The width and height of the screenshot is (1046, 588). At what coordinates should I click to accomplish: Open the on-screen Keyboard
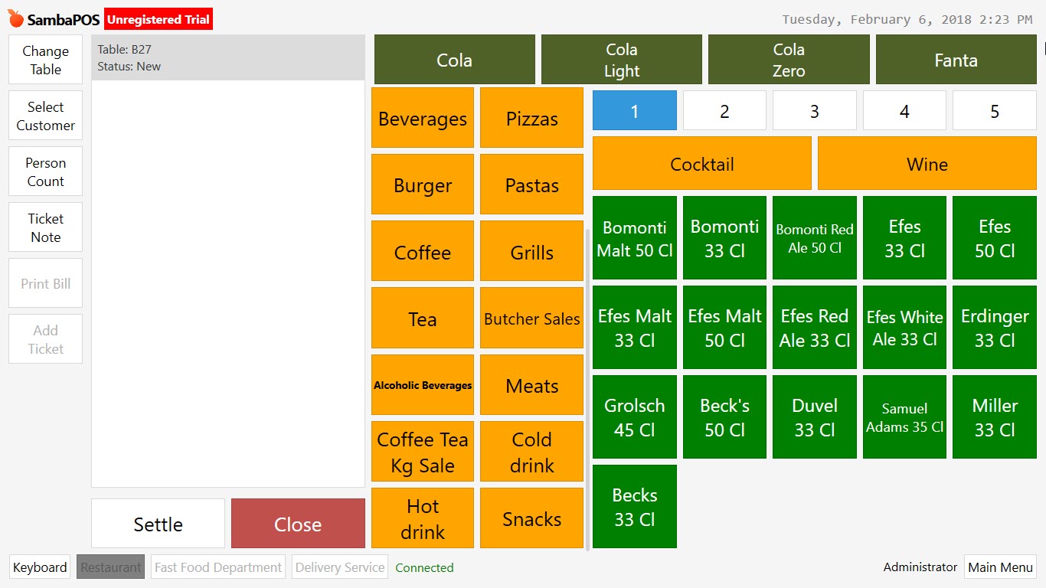(x=39, y=567)
